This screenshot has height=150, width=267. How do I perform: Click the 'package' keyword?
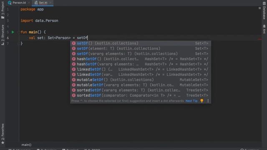click(28, 9)
